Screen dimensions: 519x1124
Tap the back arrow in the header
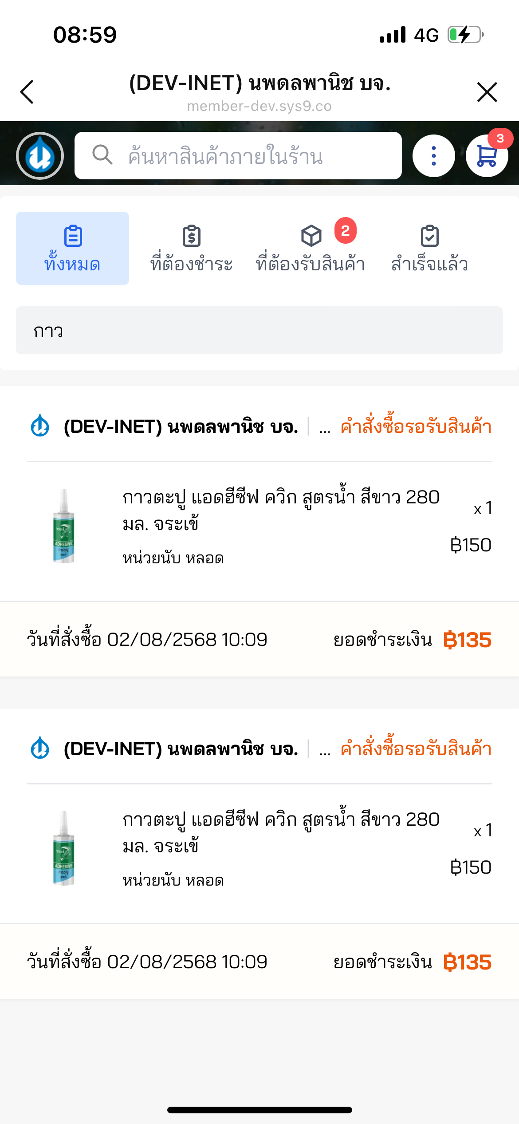pyautogui.click(x=28, y=92)
